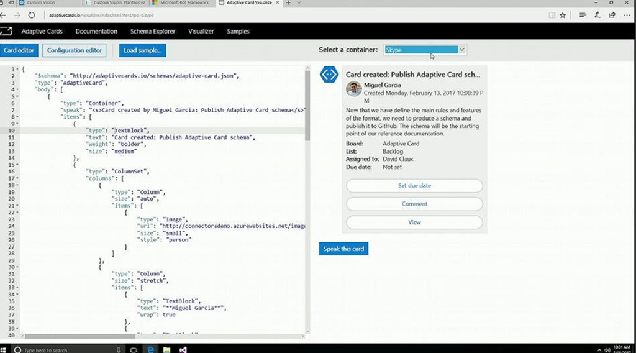Open the Hub icon in browser toolbar
This screenshot has height=353, width=636.
click(583, 16)
